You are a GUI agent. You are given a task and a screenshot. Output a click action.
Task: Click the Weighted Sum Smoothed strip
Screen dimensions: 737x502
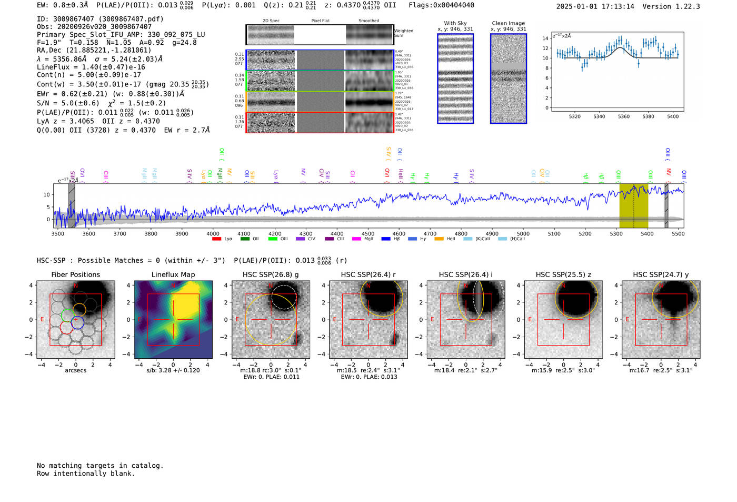370,35
